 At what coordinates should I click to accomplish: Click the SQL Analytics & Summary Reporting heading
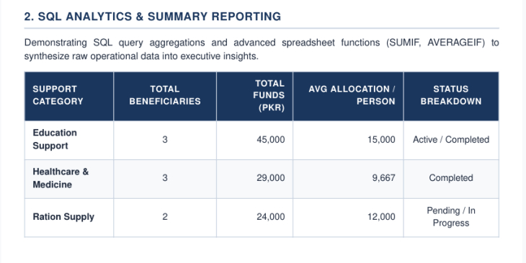[x=153, y=17]
